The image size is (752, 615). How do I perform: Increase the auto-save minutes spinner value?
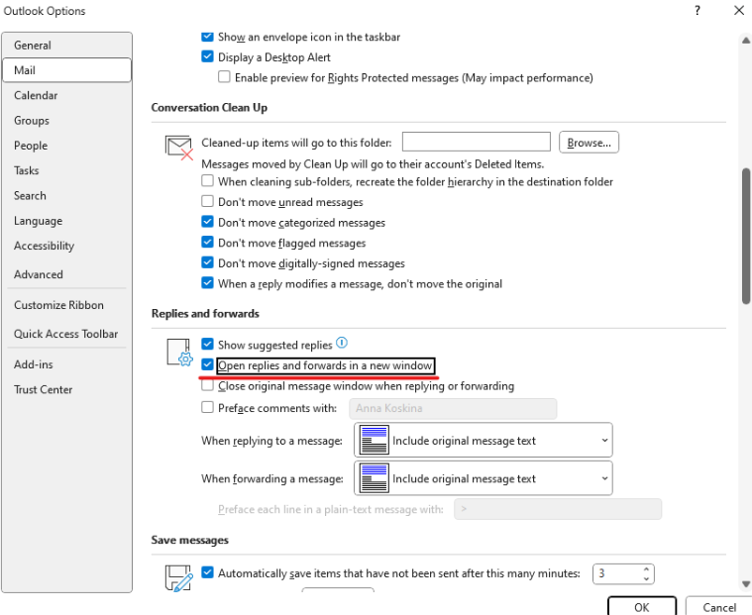pyautogui.click(x=646, y=568)
